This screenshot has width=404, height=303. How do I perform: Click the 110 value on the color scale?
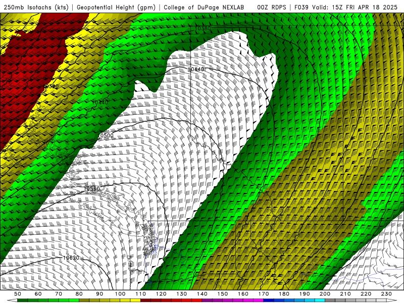tap(141, 294)
